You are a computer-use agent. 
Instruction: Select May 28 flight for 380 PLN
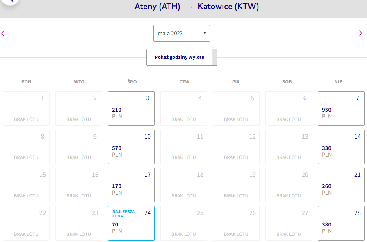[341, 223]
